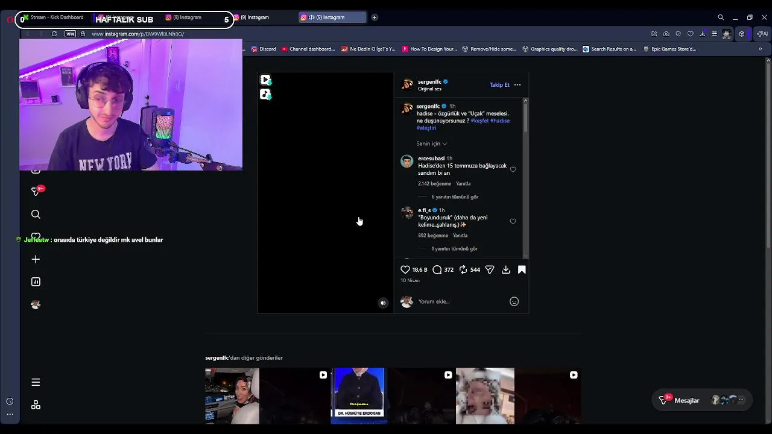The image size is (772, 434).
Task: Open the #hadise hashtag
Action: pyautogui.click(x=500, y=121)
